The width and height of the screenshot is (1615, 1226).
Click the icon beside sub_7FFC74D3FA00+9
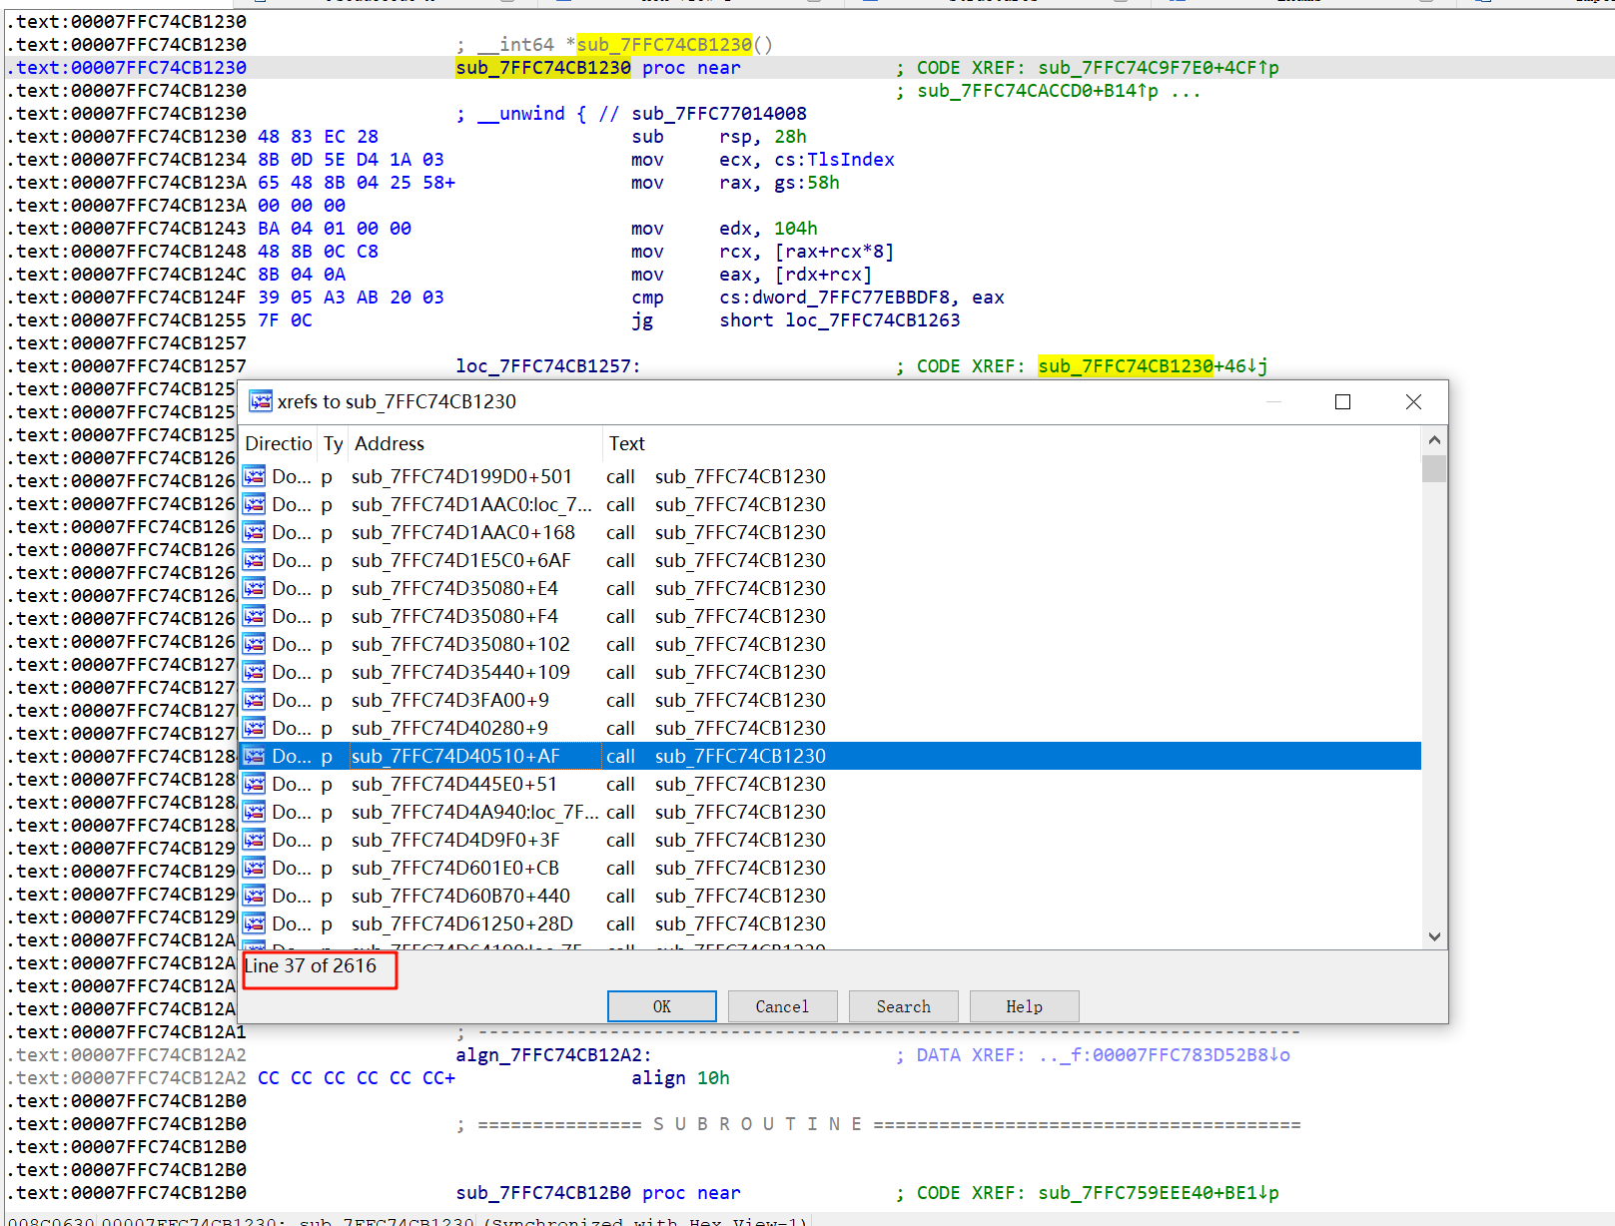pyautogui.click(x=255, y=700)
